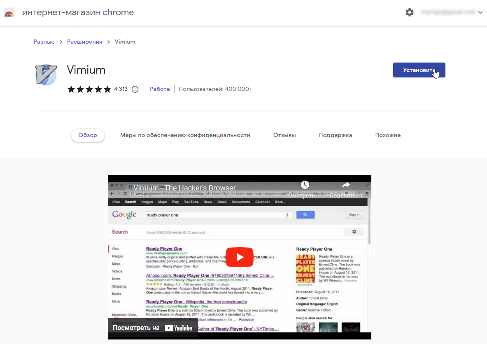Click the video Share arrow icon
Screen dimensions: 487x344
coord(346,185)
